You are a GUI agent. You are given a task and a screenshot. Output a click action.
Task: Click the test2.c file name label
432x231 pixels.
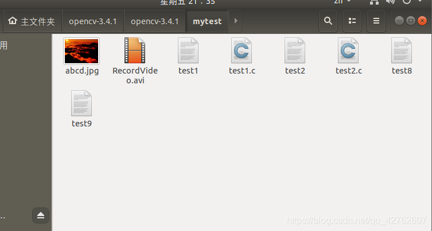tap(348, 71)
